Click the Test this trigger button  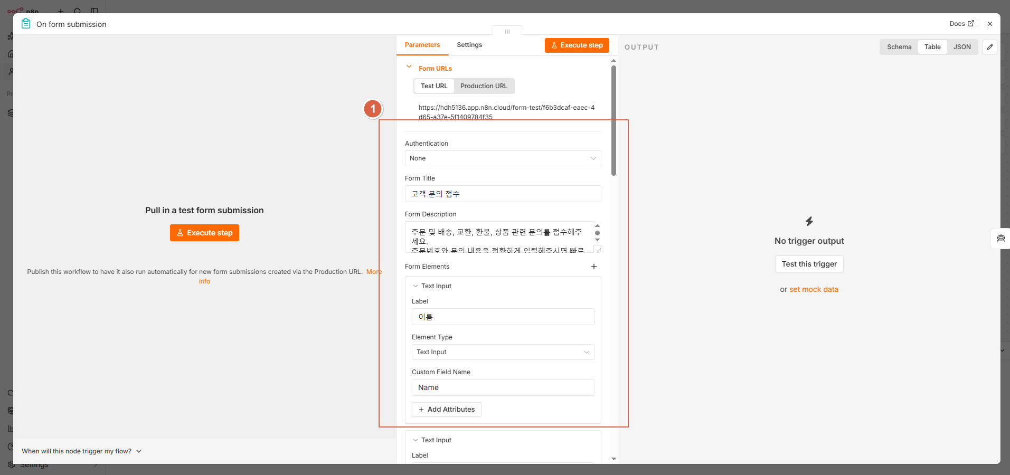coord(809,264)
